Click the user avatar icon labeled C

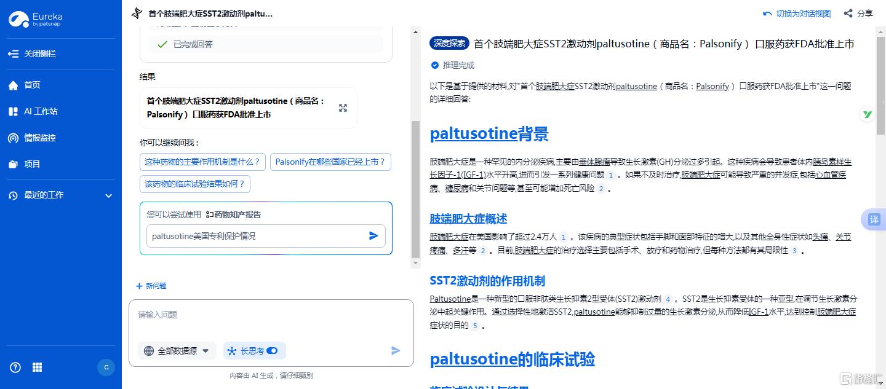[x=106, y=367]
